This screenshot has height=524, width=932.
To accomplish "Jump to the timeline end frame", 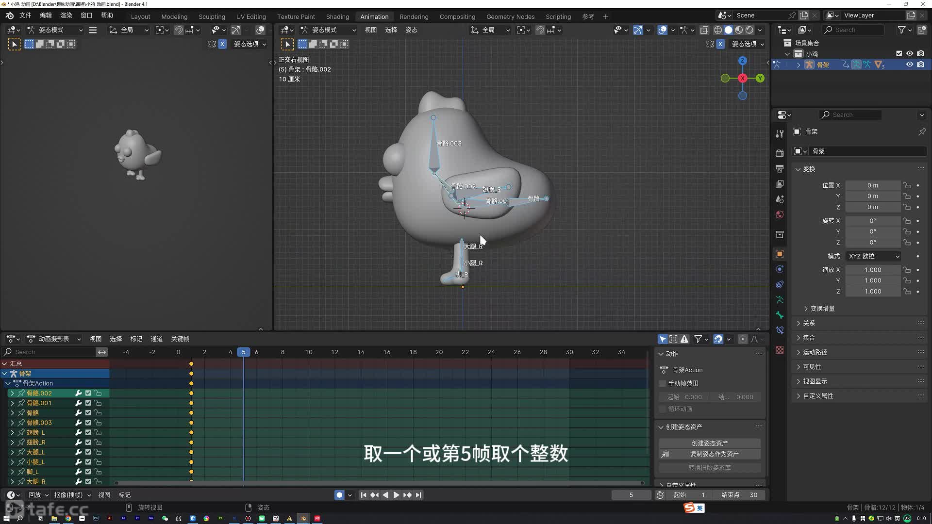I will (418, 495).
